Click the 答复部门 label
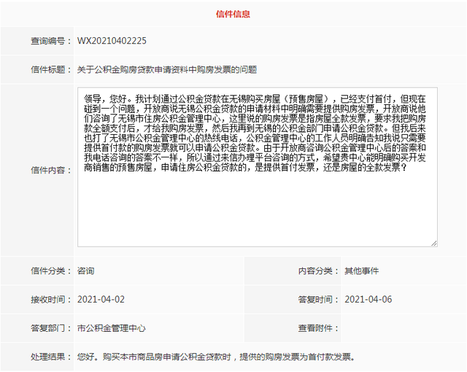Viewport: 467px width, 372px height. 51,328
